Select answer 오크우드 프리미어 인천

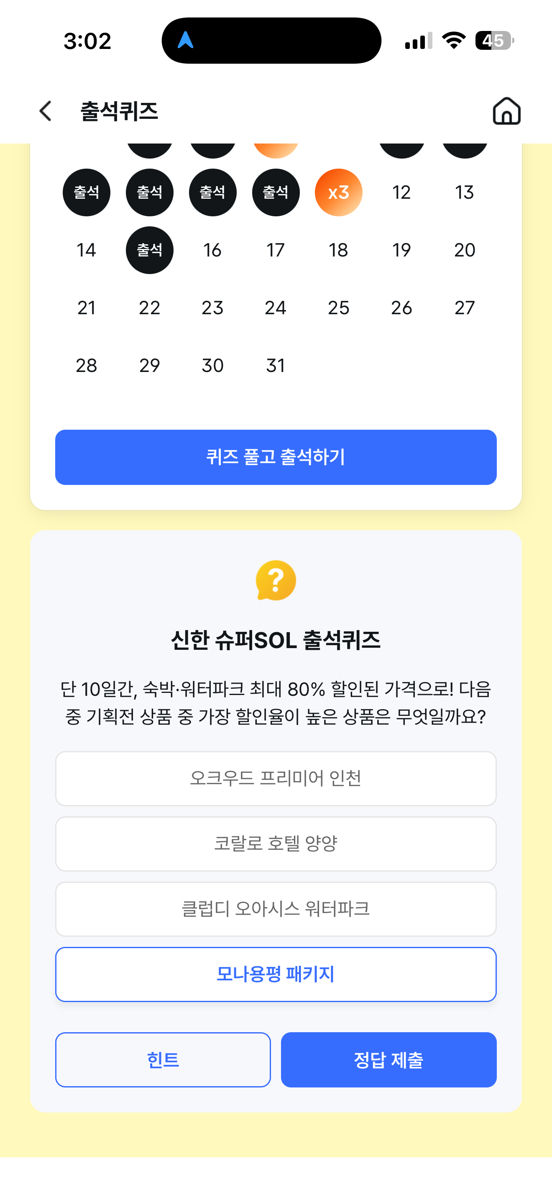coord(276,778)
